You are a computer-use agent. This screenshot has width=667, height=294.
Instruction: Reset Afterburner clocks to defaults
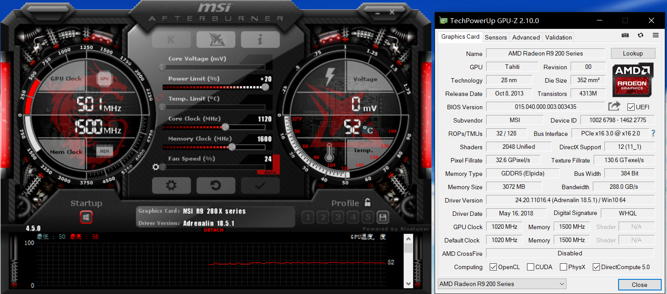pyautogui.click(x=216, y=185)
